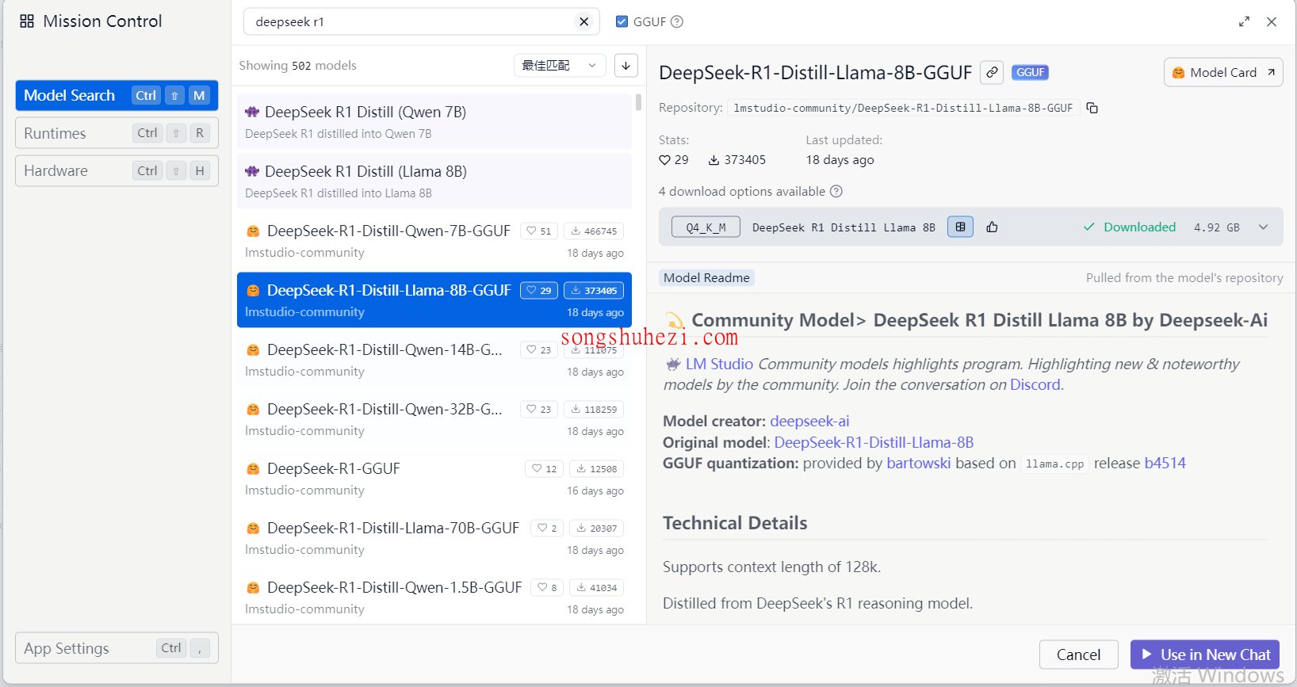
Task: Click downloads badge 20307 on Llama-70B row
Action: tap(597, 529)
